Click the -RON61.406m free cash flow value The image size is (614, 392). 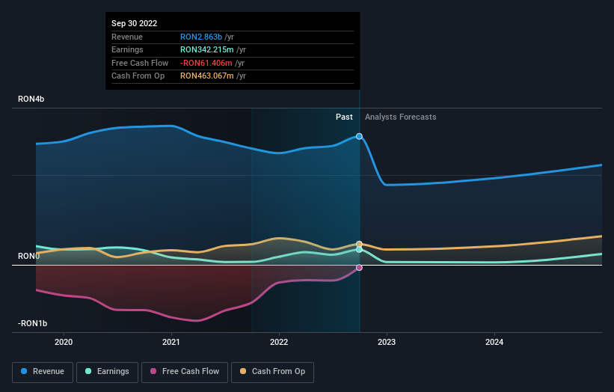pyautogui.click(x=206, y=63)
